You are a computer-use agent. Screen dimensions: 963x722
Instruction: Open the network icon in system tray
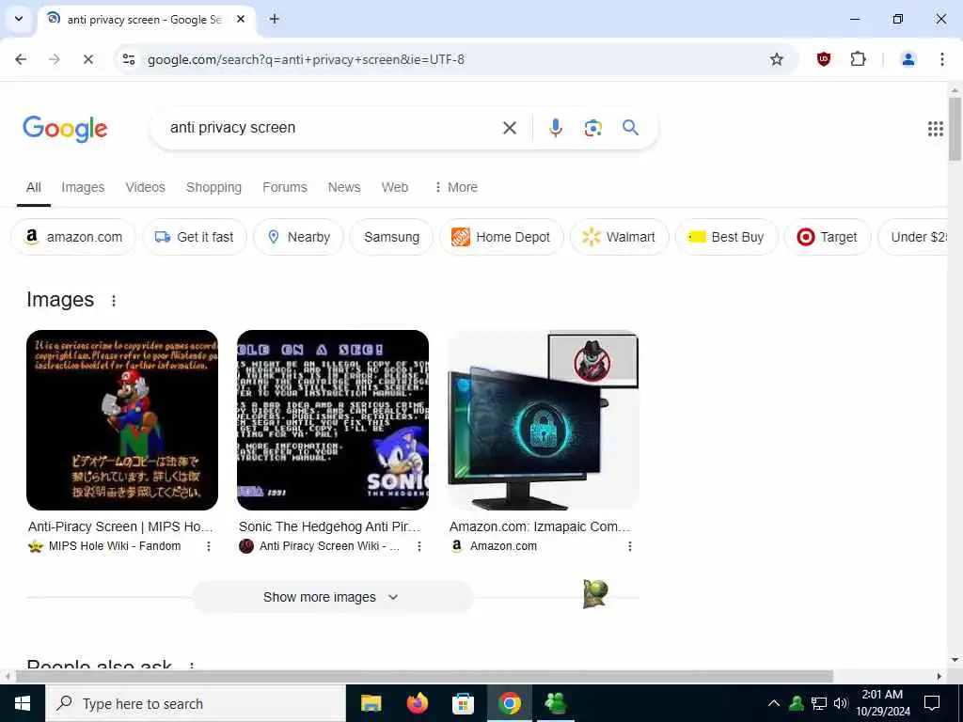click(x=819, y=703)
